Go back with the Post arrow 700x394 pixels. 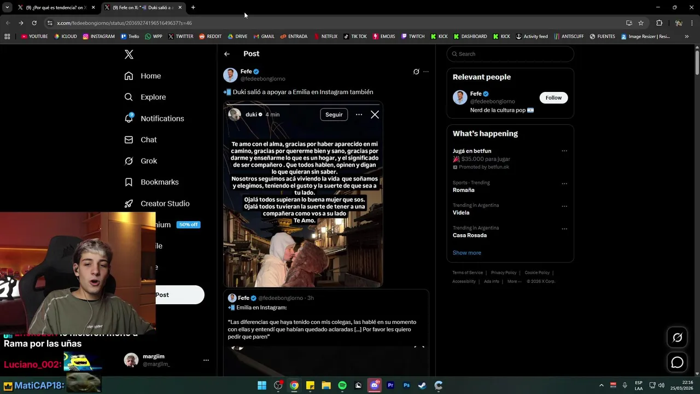[227, 54]
